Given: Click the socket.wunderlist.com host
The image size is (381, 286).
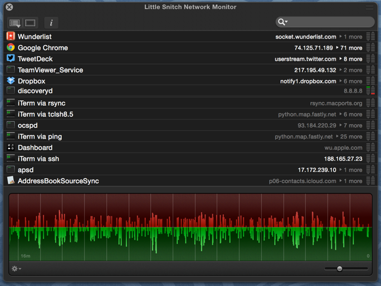Looking at the screenshot, I should tap(306, 37).
